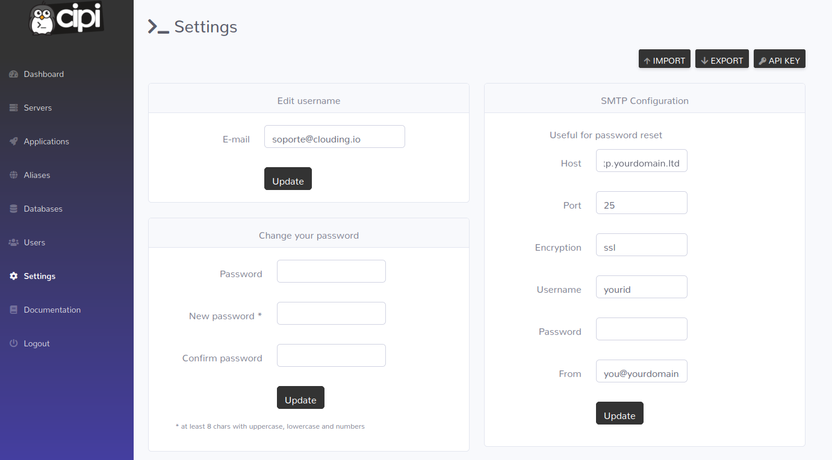Focus the New password field
Image resolution: width=832 pixels, height=460 pixels.
(331, 313)
